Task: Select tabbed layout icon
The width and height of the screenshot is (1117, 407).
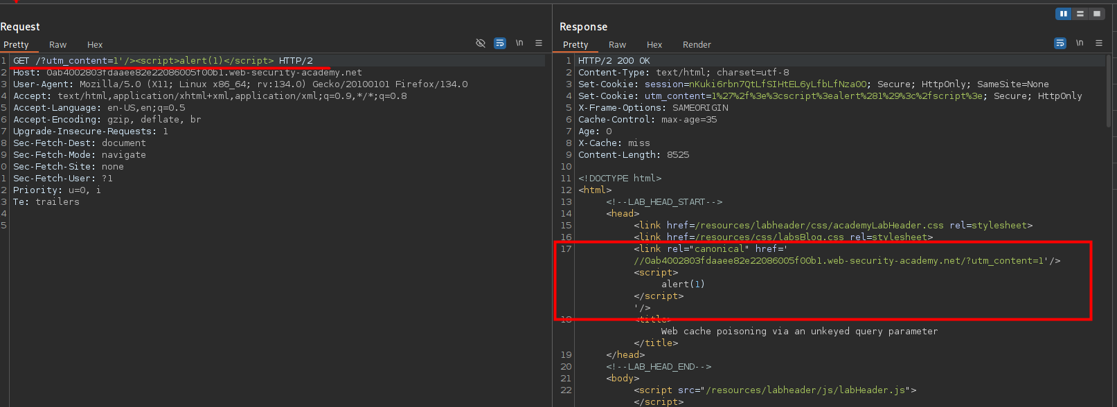Action: pos(1097,14)
